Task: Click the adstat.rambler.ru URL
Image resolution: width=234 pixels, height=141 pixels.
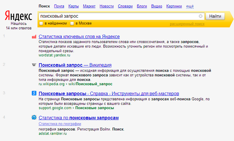Action: coord(53,133)
